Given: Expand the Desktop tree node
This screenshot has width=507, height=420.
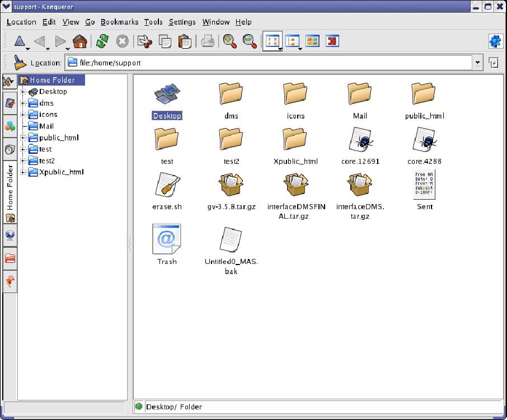Looking at the screenshot, I should (x=23, y=92).
